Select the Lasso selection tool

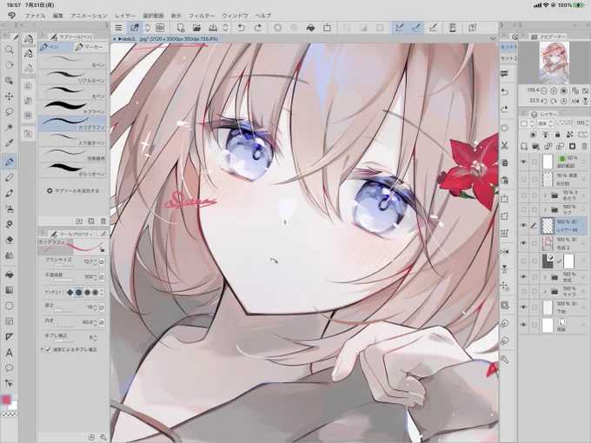point(10,112)
